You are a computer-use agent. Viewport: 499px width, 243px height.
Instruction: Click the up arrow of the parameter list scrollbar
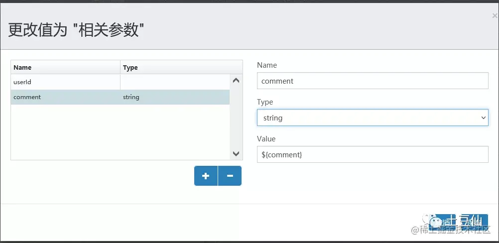236,81
